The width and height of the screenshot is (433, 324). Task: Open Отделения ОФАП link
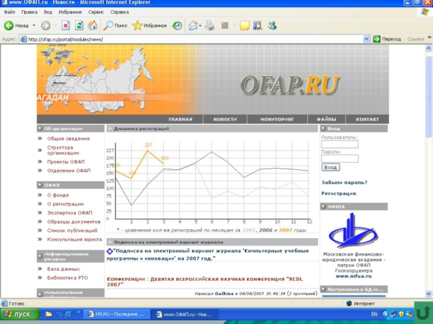(x=69, y=171)
